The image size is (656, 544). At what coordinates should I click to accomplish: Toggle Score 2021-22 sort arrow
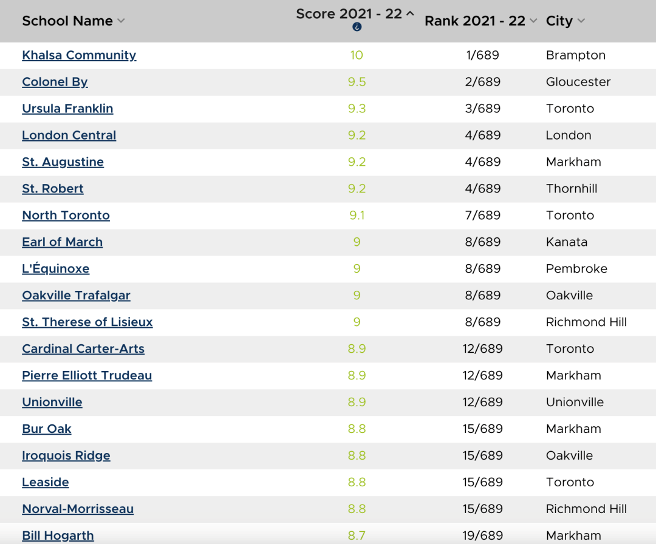pyautogui.click(x=410, y=13)
